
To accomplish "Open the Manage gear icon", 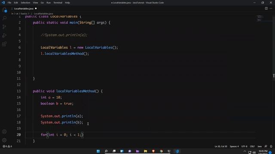I will [x=4, y=140].
